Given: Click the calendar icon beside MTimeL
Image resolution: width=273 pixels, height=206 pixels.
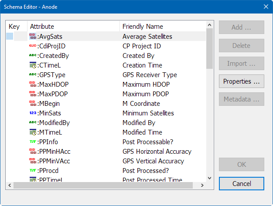Looking at the screenshot, I should click(33, 132).
